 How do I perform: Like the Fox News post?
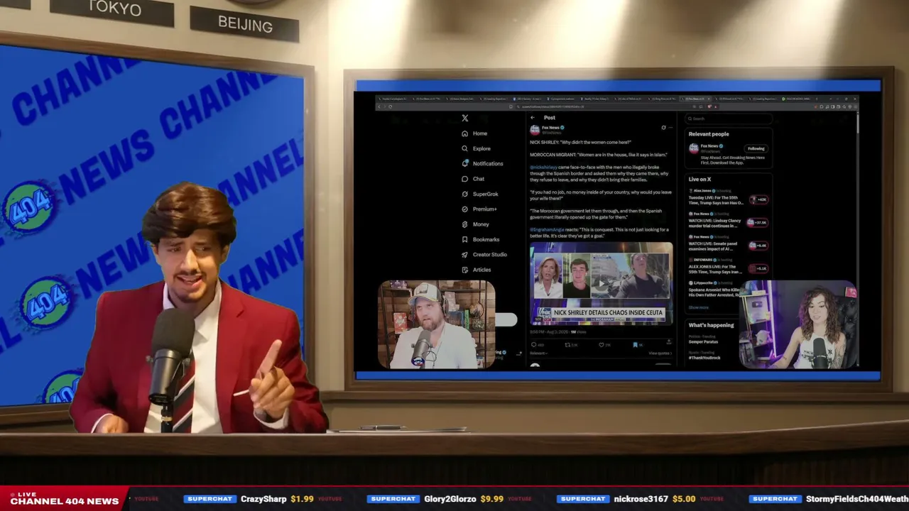pyautogui.click(x=601, y=345)
